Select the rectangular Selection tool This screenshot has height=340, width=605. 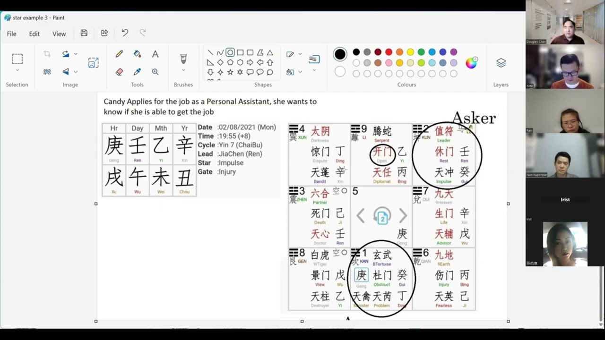(17, 59)
